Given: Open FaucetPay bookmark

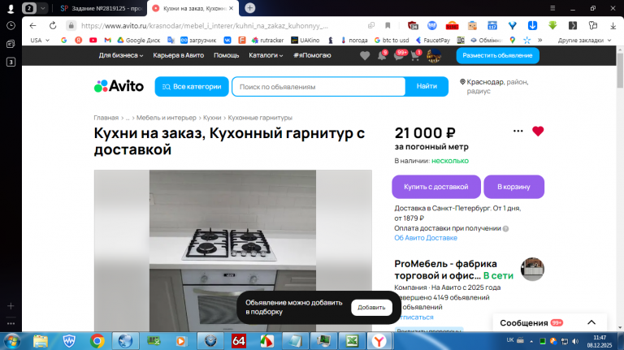Looking at the screenshot, I should (432, 40).
